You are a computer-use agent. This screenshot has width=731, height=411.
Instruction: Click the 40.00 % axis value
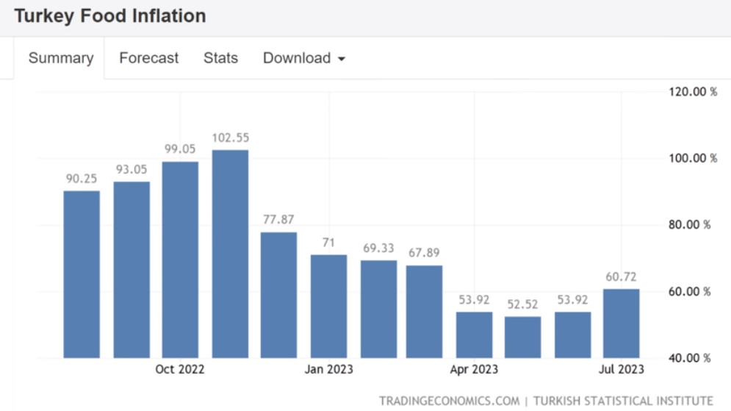pyautogui.click(x=690, y=358)
